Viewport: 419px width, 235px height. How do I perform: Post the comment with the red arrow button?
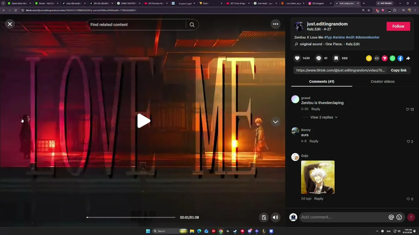(x=411, y=217)
